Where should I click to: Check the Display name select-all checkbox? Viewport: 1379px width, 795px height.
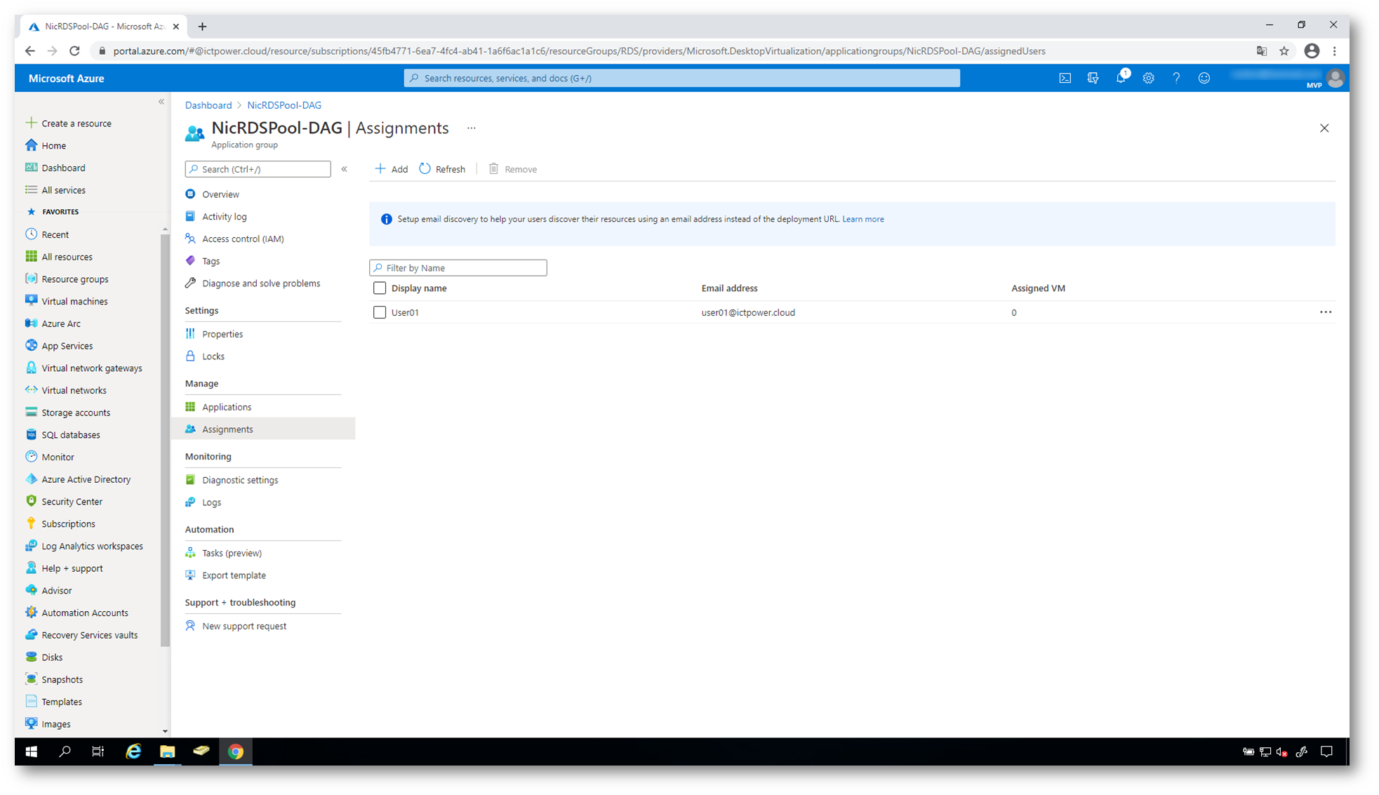point(380,288)
